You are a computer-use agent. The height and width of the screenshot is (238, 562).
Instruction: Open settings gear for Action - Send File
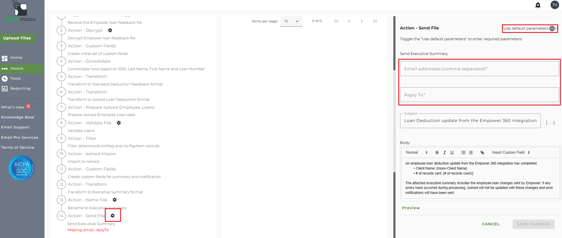pos(112,216)
